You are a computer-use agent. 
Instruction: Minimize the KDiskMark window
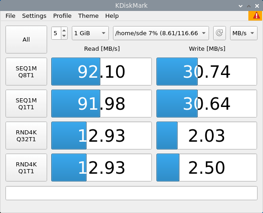point(241,6)
